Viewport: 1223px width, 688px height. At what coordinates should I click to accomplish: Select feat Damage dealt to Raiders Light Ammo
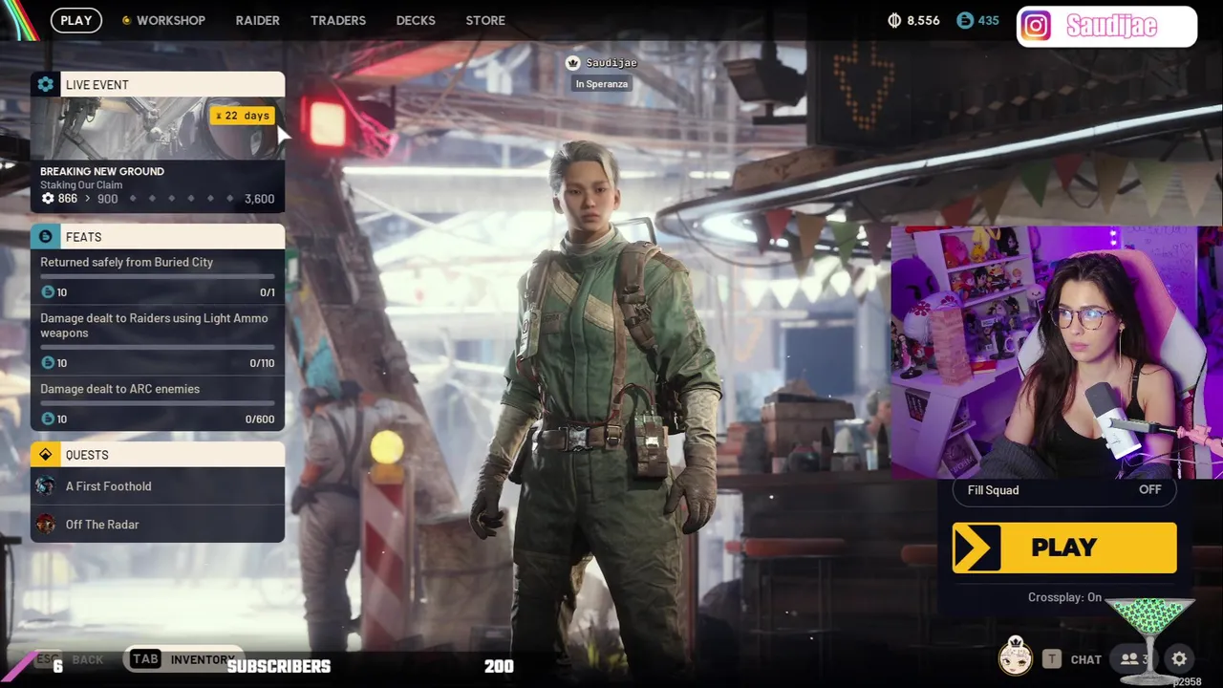tap(158, 340)
